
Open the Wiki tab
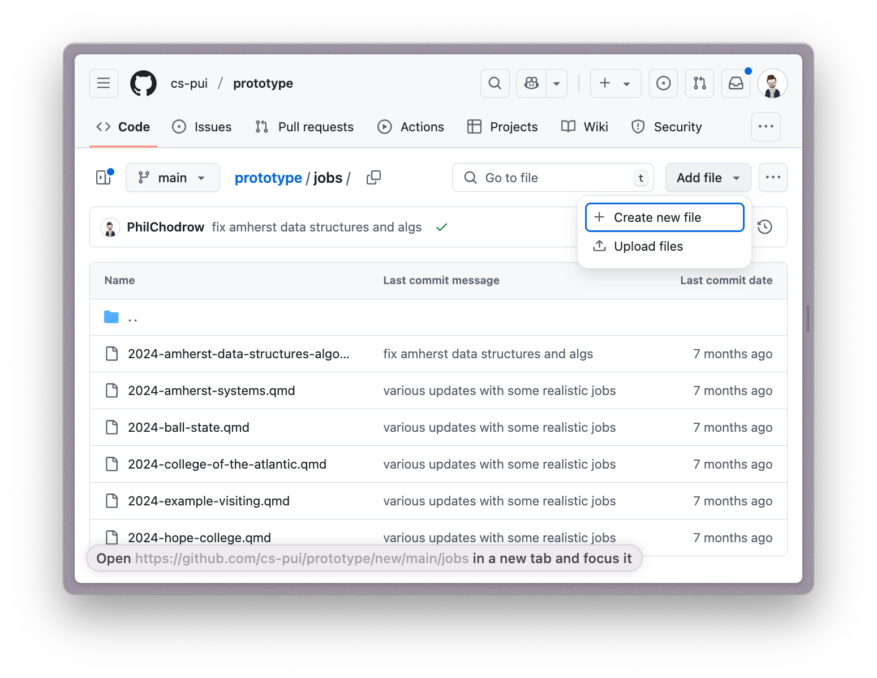tap(584, 127)
